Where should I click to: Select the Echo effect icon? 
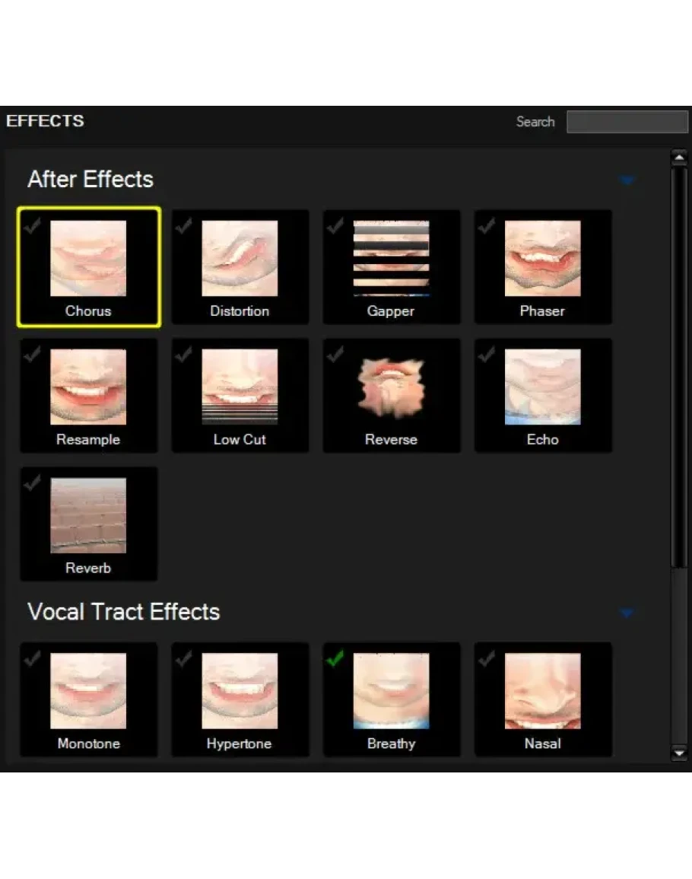coord(542,387)
